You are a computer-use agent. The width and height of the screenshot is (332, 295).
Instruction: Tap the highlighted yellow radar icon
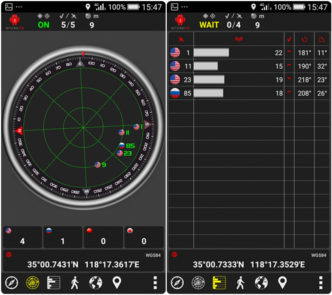point(32,282)
